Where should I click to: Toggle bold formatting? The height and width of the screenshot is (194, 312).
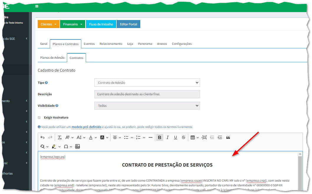pyautogui.click(x=160, y=137)
